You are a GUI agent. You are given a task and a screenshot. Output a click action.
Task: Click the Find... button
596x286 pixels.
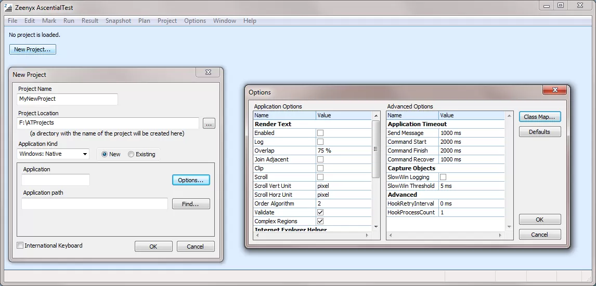[191, 203]
